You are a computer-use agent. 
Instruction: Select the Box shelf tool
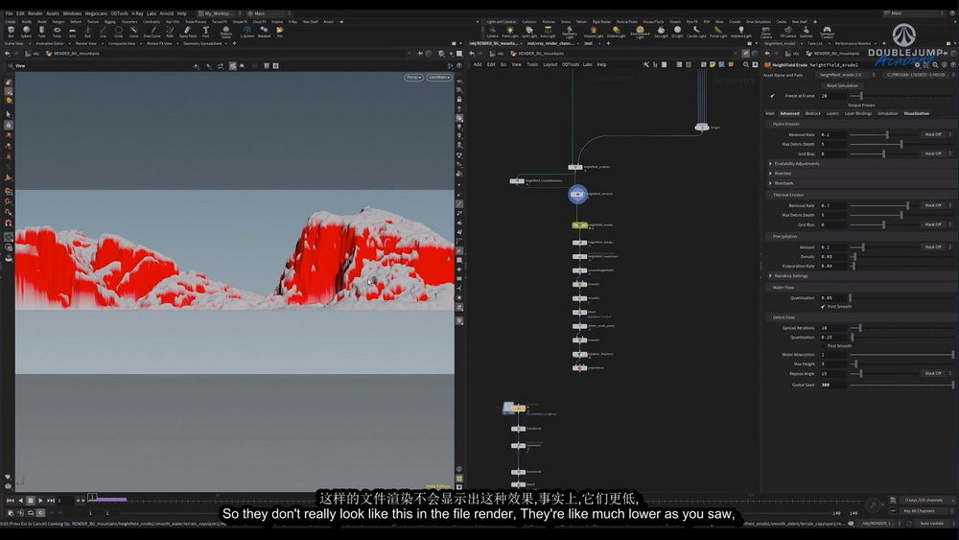pos(11,32)
